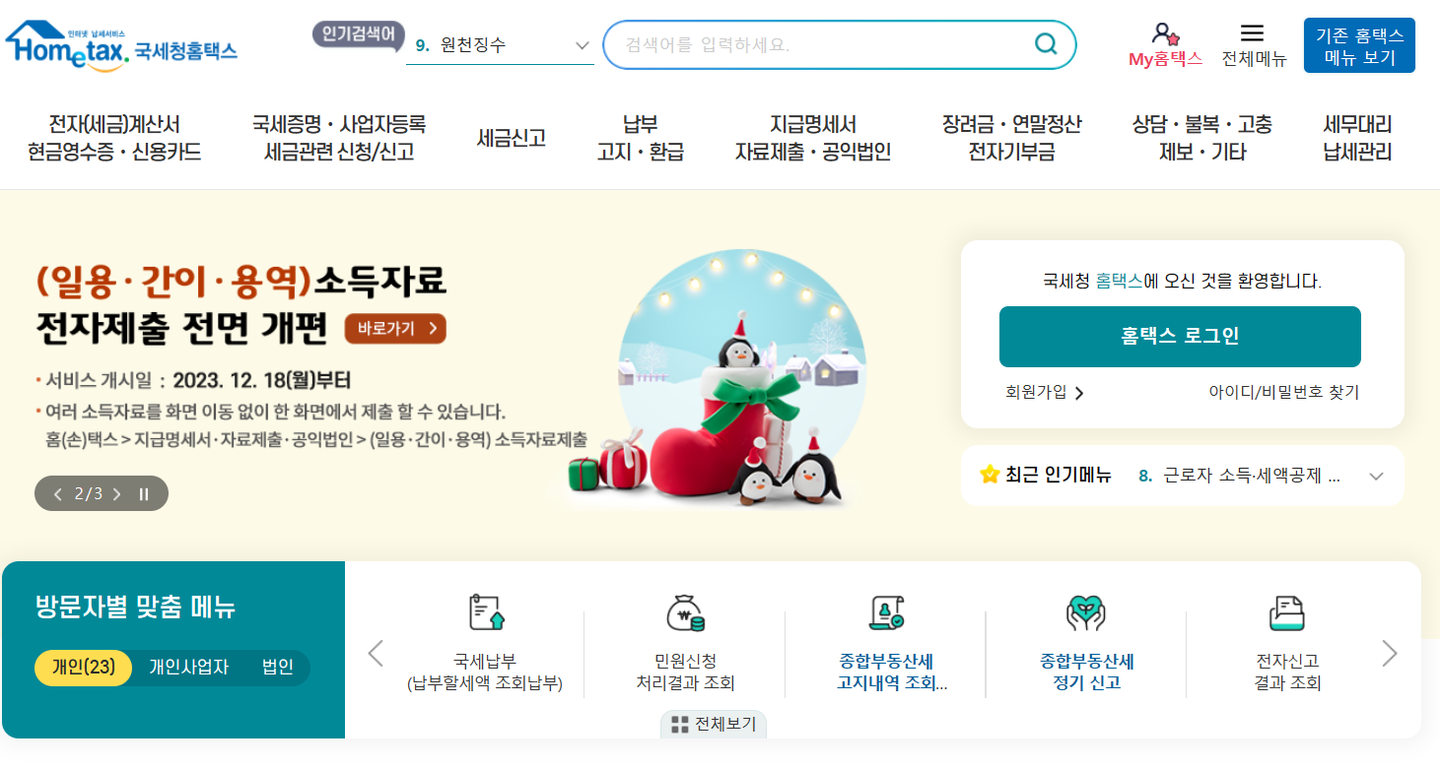This screenshot has width=1440, height=769.
Task: Click the search magnifier icon
Action: [1045, 44]
